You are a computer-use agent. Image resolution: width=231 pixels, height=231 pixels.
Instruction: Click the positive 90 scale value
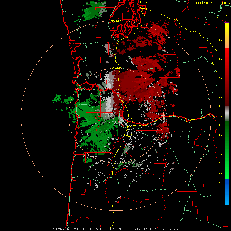(x=220, y=30)
